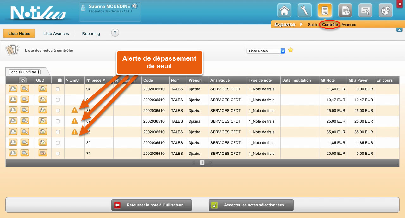Click 'Accepter les notes sélectionnées' button
Image resolution: width=405 pixels, height=218 pixels.
click(251, 205)
